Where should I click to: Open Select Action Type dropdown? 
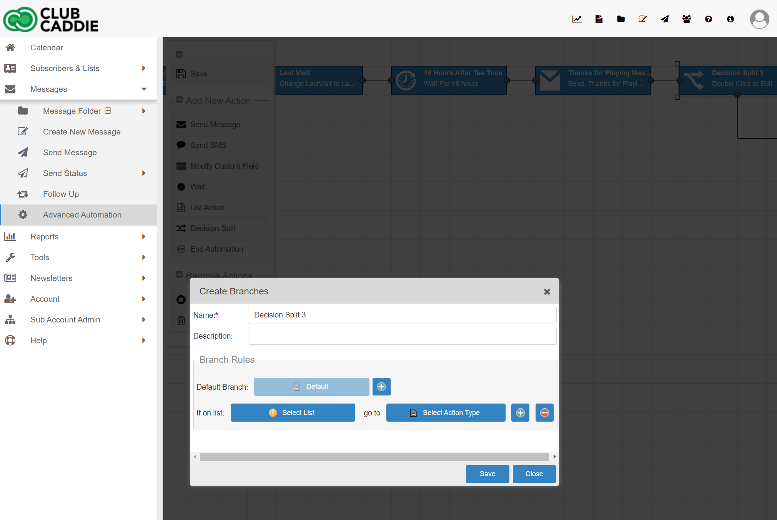pos(446,413)
